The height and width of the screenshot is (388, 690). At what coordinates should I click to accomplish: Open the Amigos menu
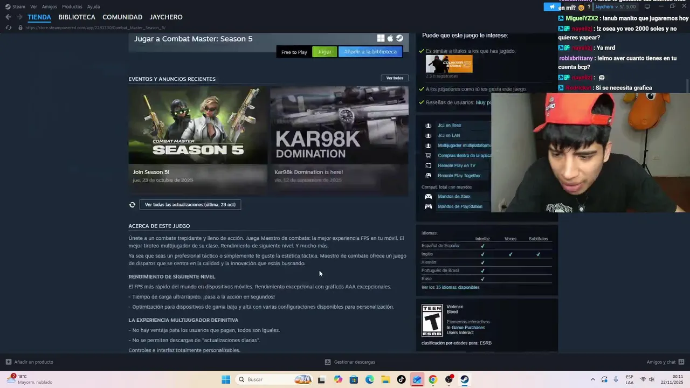(50, 6)
